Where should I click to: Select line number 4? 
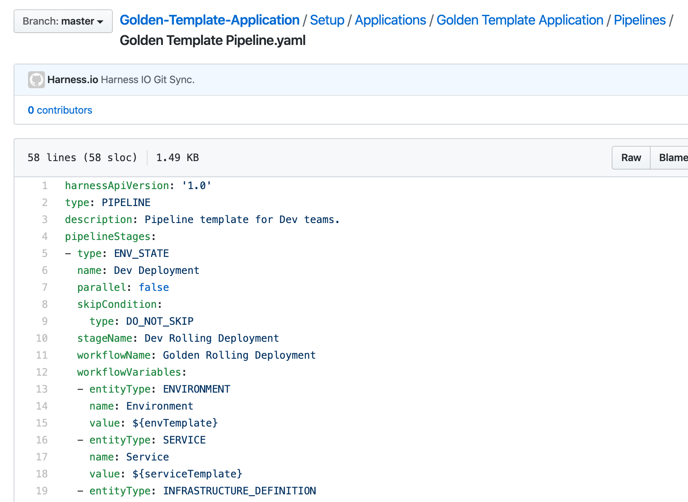tap(45, 237)
